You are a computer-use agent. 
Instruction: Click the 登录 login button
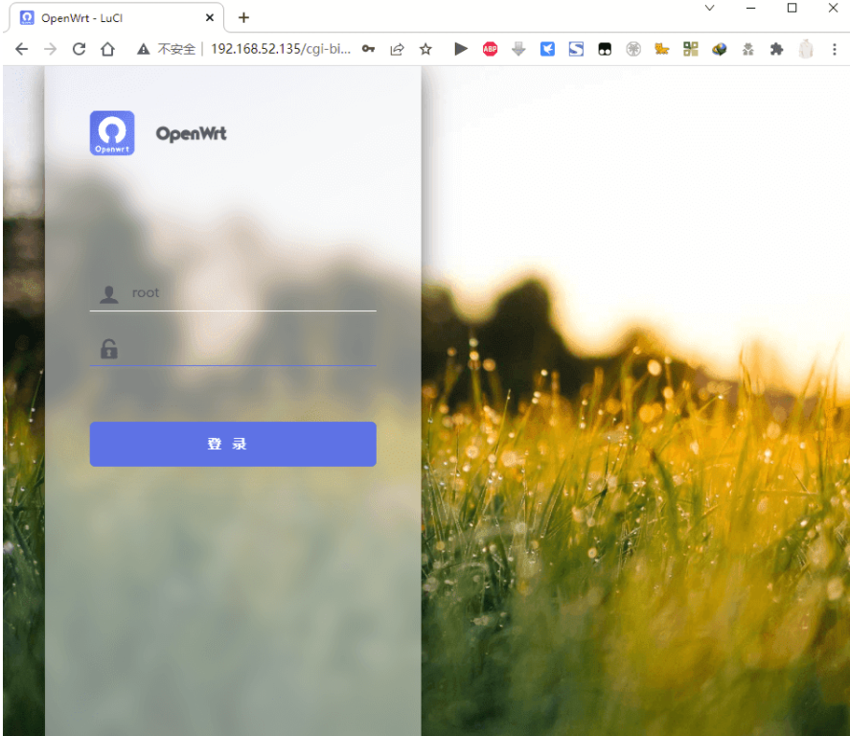[233, 444]
